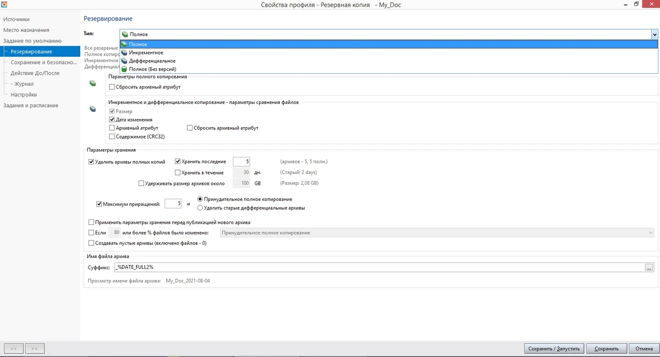660x357 pixels.
Task: Click the 'Отмена' button
Action: coord(644,348)
